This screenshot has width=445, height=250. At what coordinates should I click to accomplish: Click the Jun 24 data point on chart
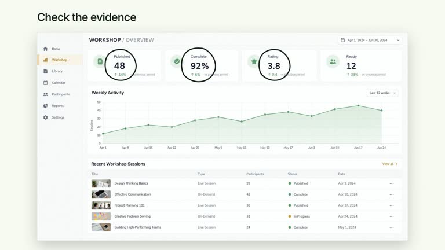pos(381,111)
